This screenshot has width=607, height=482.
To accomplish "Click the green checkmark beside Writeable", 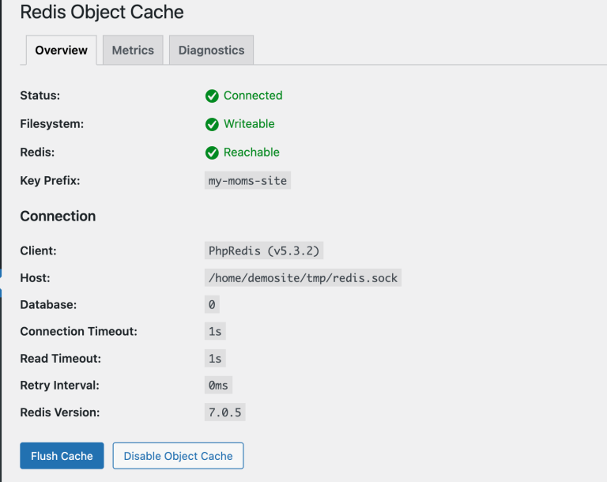I will pos(212,124).
